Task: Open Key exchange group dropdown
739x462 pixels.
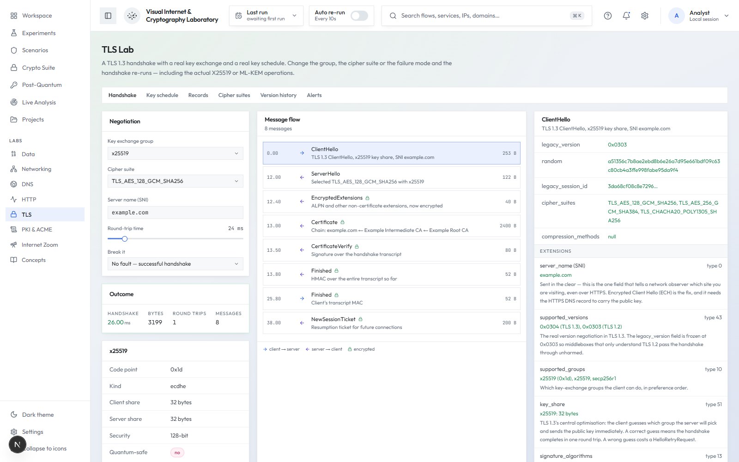Action: coord(175,153)
